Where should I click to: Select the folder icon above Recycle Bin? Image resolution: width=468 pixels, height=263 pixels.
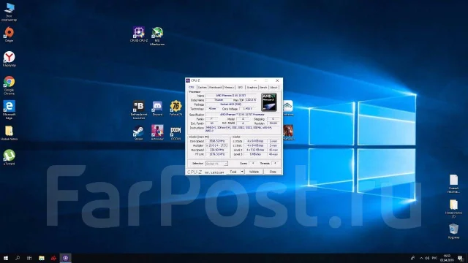point(453,208)
